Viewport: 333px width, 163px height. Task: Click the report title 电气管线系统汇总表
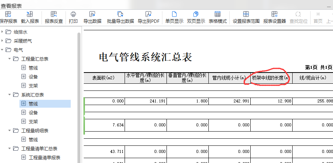pyautogui.click(x=146, y=57)
